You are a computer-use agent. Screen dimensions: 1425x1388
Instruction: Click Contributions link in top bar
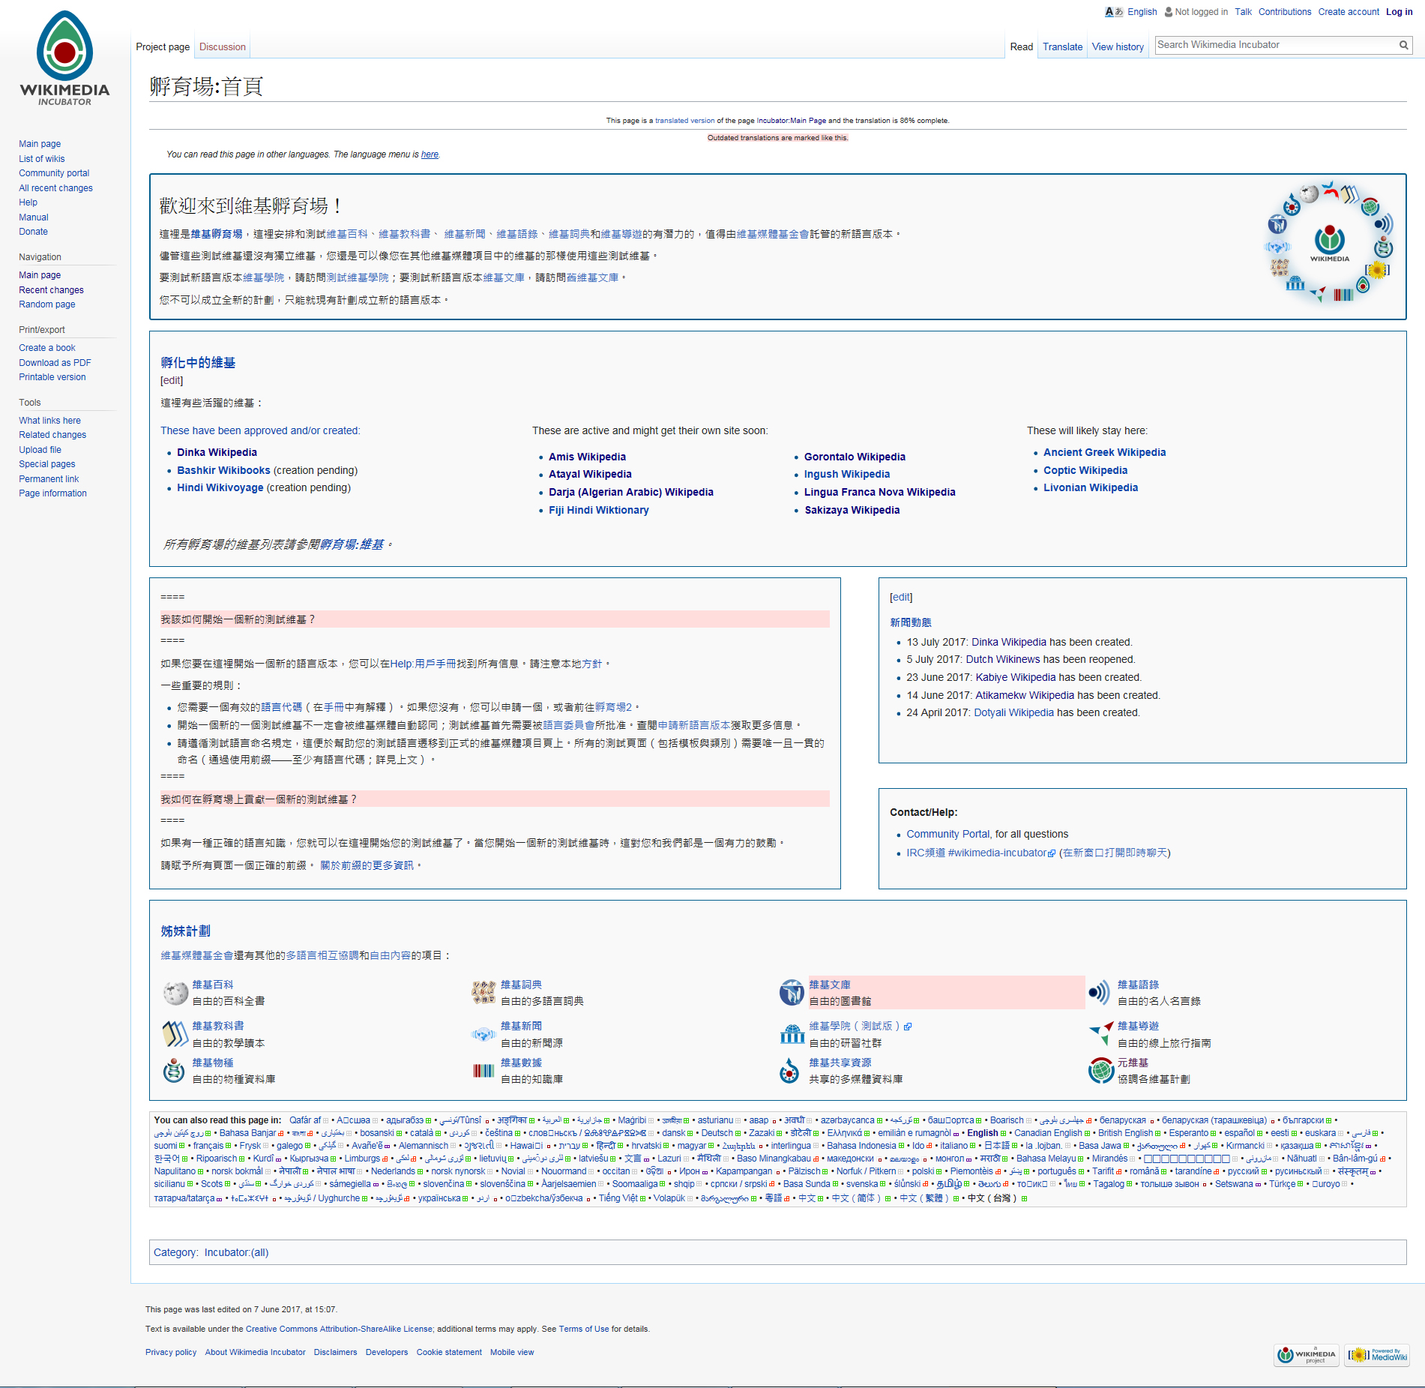(x=1284, y=12)
